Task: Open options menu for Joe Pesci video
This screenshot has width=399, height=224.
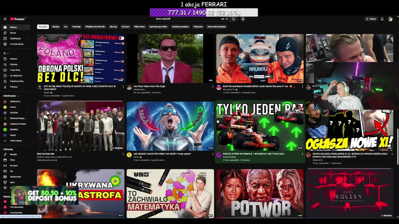Action: 213,86
